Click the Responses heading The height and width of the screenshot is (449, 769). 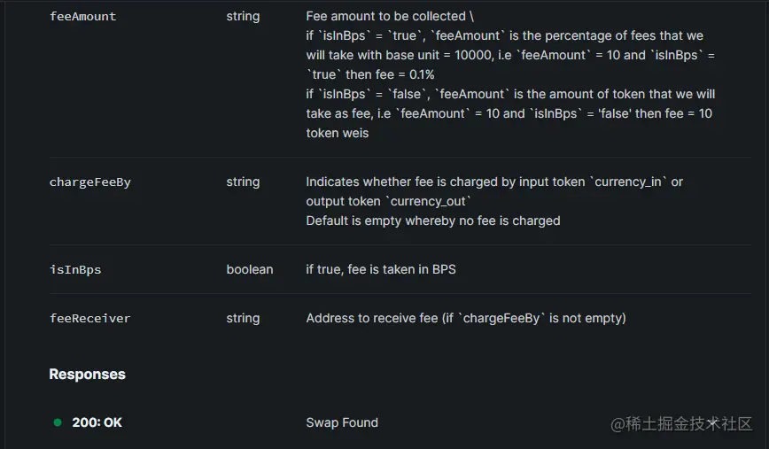pyautogui.click(x=88, y=374)
